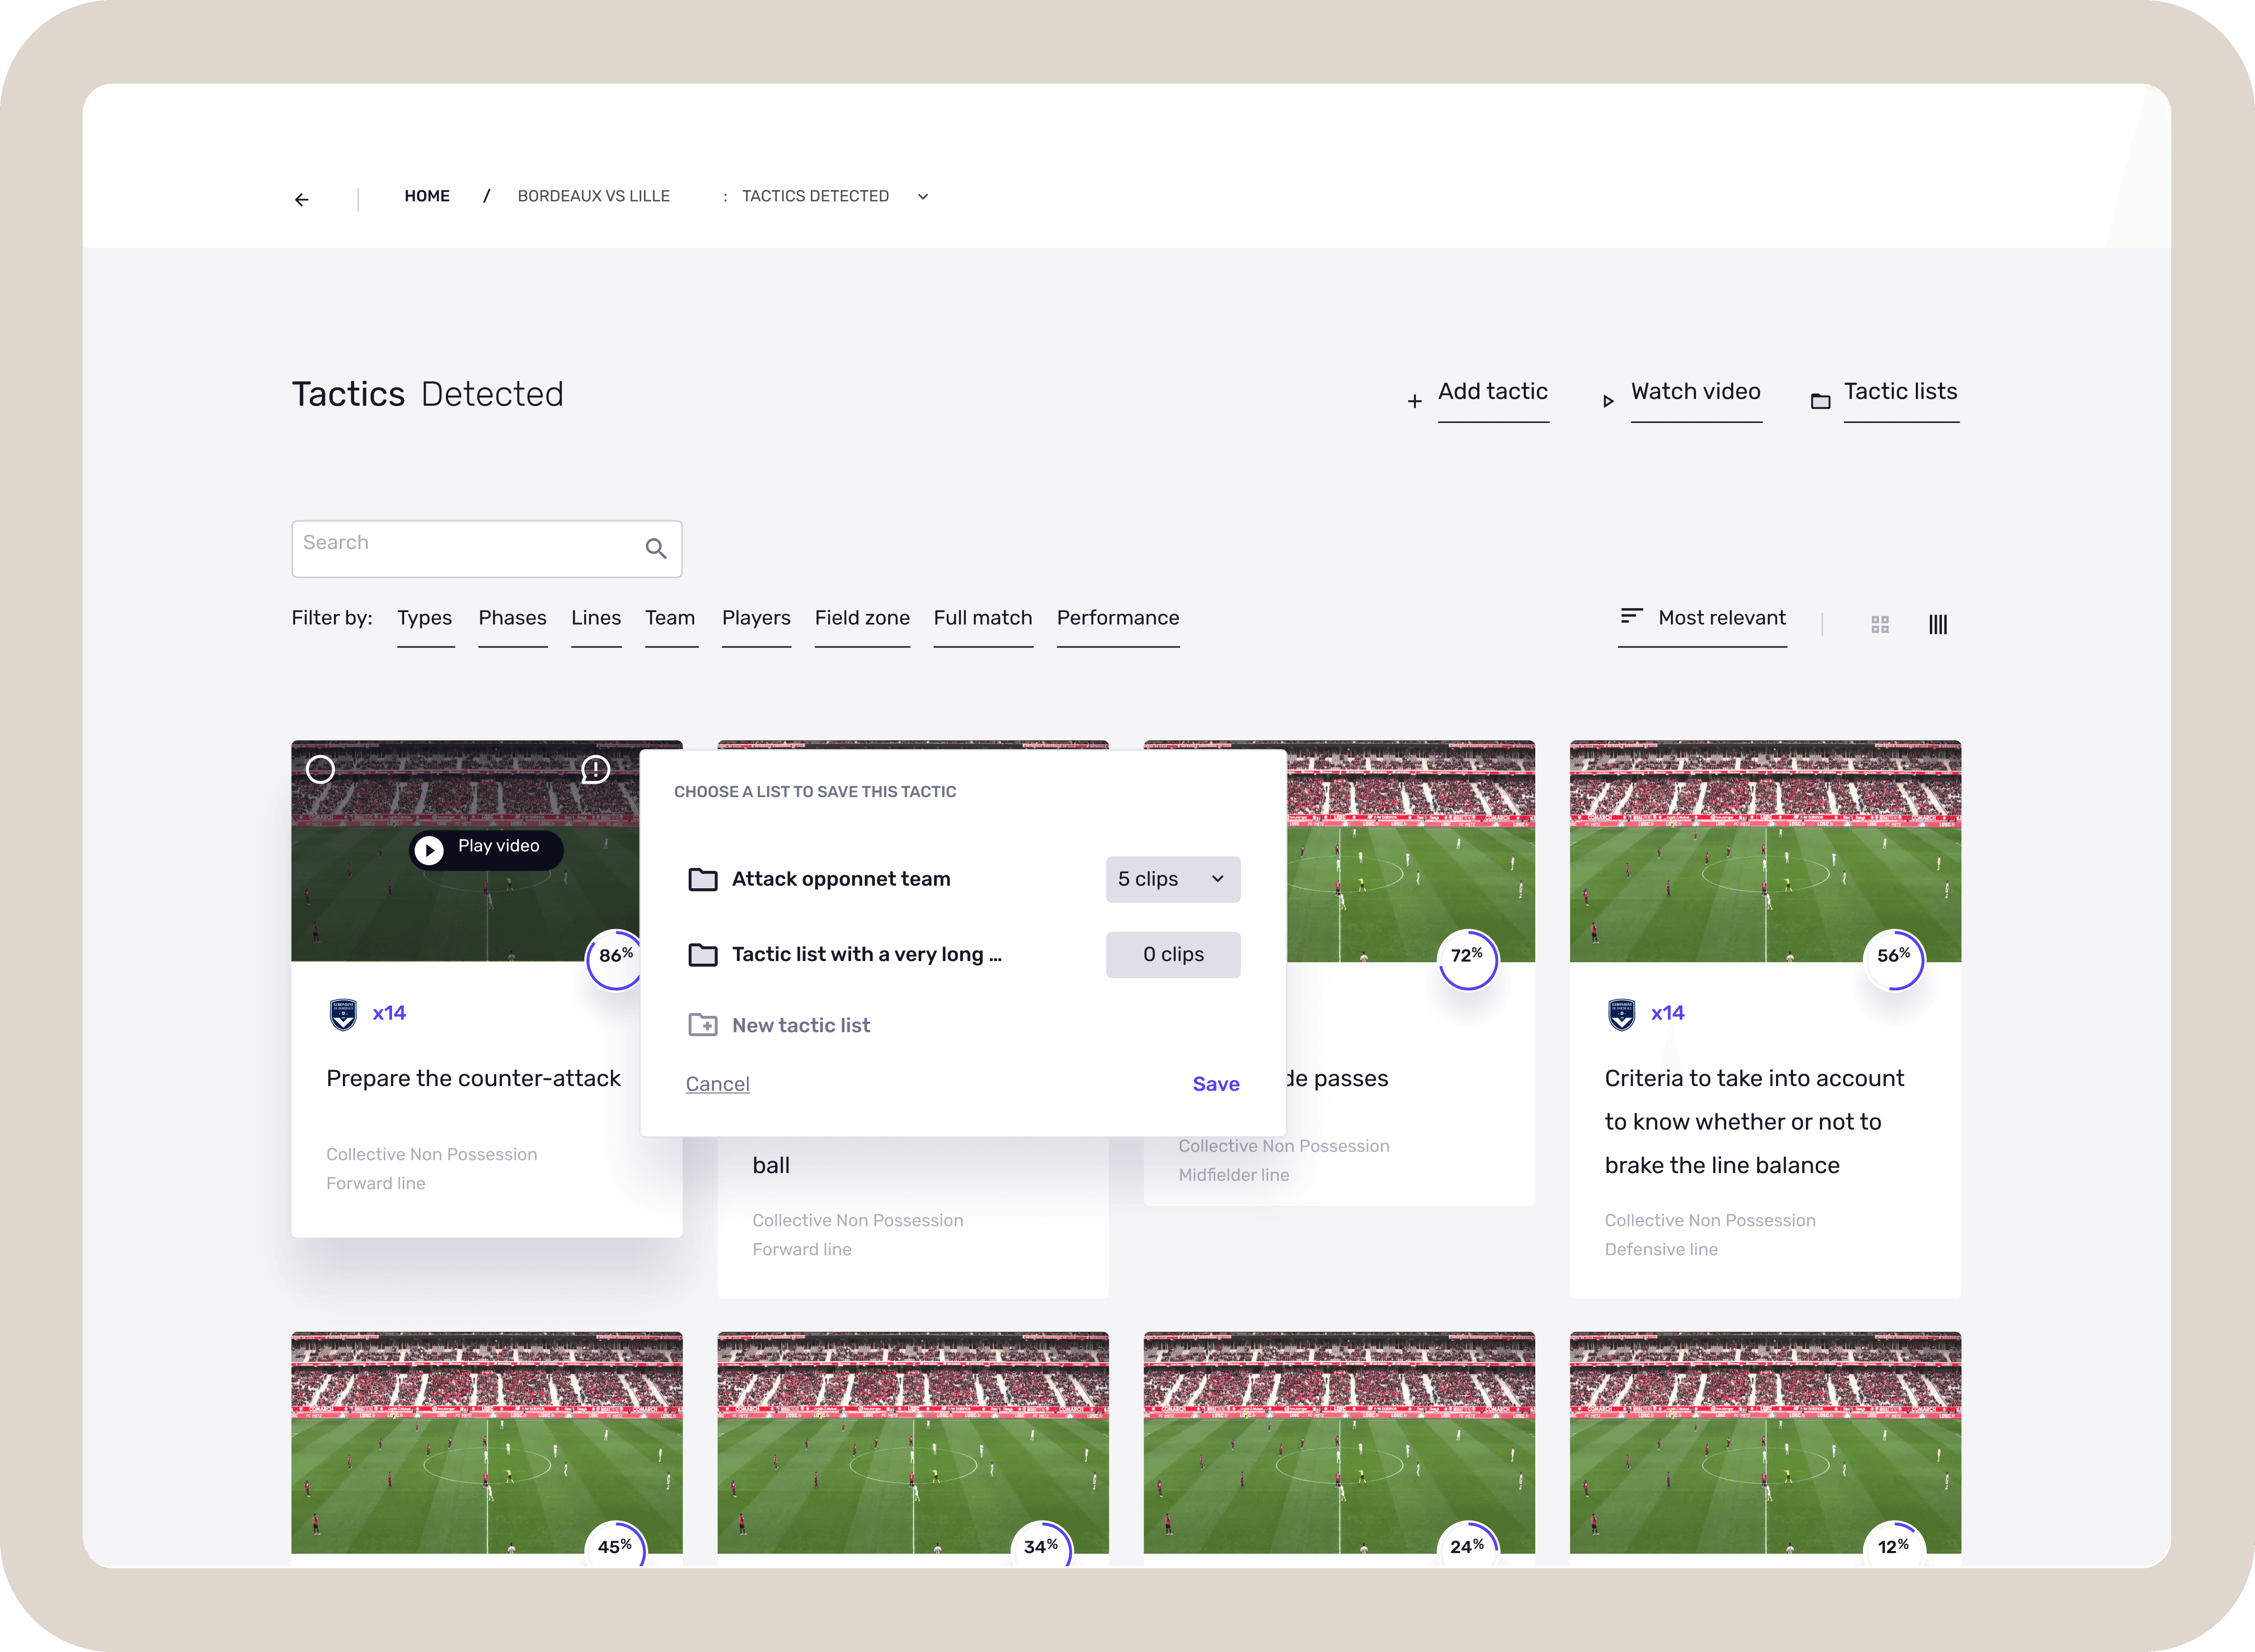Screen dimensions: 2255x1652
Task: Open thumbnail of 45% tactic card
Action: [x=487, y=1442]
